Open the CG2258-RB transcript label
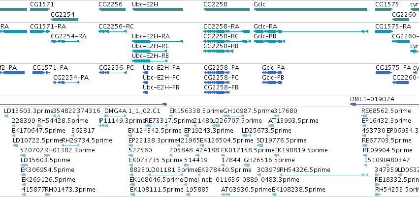This screenshot has width=419, height=197. (x=221, y=46)
